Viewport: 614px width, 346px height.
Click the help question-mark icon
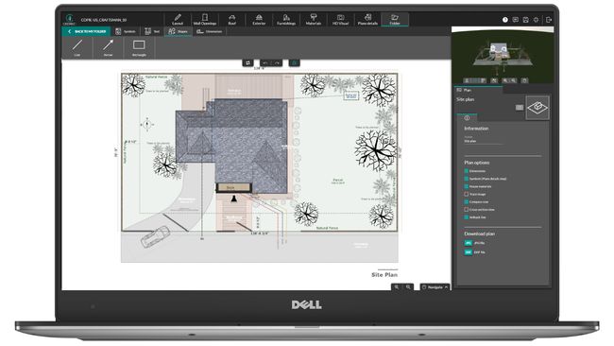tap(505, 20)
